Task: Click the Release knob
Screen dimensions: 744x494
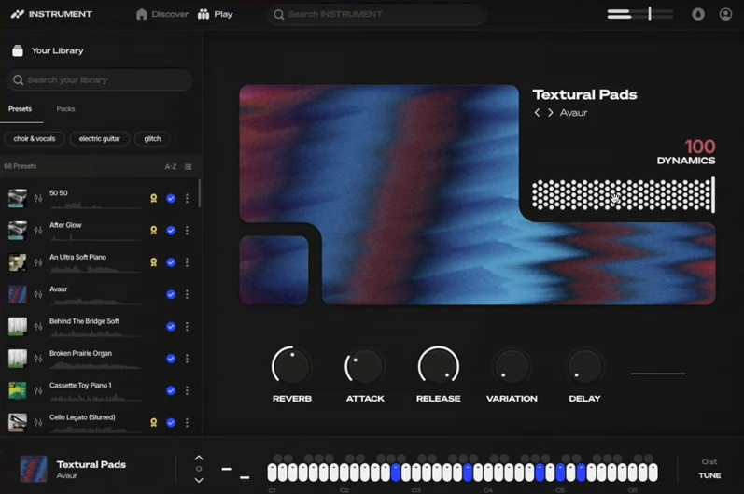Action: coord(439,366)
